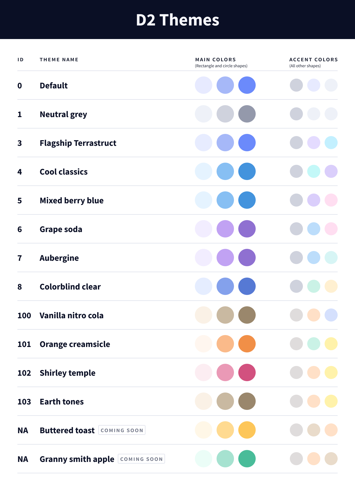This screenshot has width=355, height=495.
Task: Click the dark orange Orange creamsicle swatch
Action: pyautogui.click(x=247, y=344)
